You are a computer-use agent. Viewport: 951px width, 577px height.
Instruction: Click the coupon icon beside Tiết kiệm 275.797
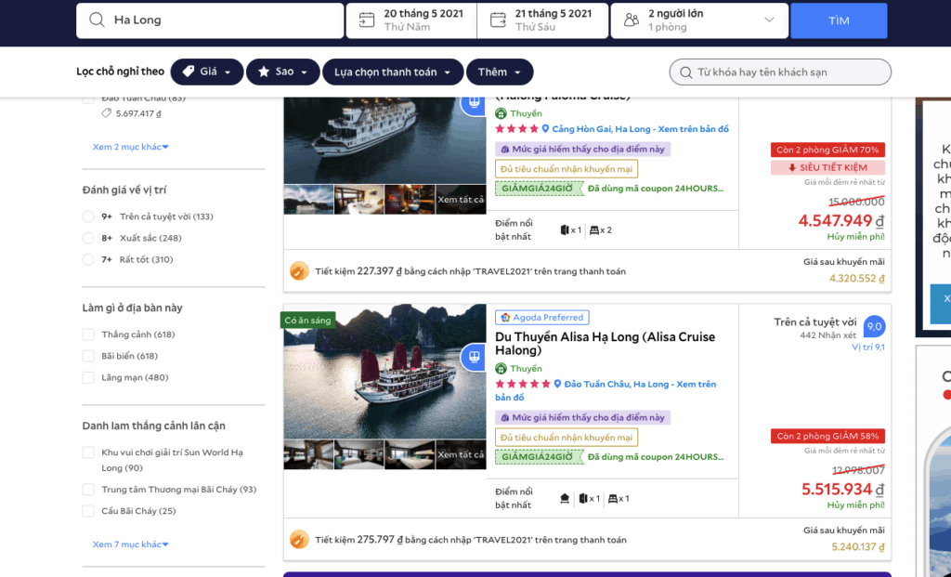pyautogui.click(x=299, y=539)
